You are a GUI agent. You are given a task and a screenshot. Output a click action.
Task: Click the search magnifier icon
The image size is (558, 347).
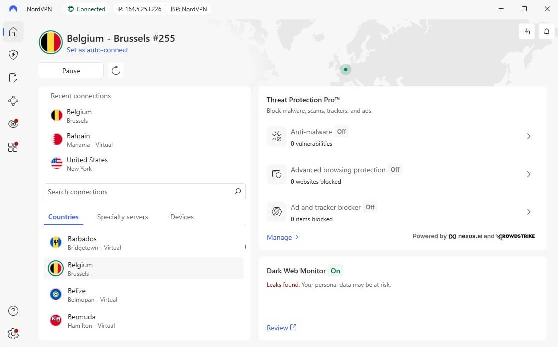point(238,191)
